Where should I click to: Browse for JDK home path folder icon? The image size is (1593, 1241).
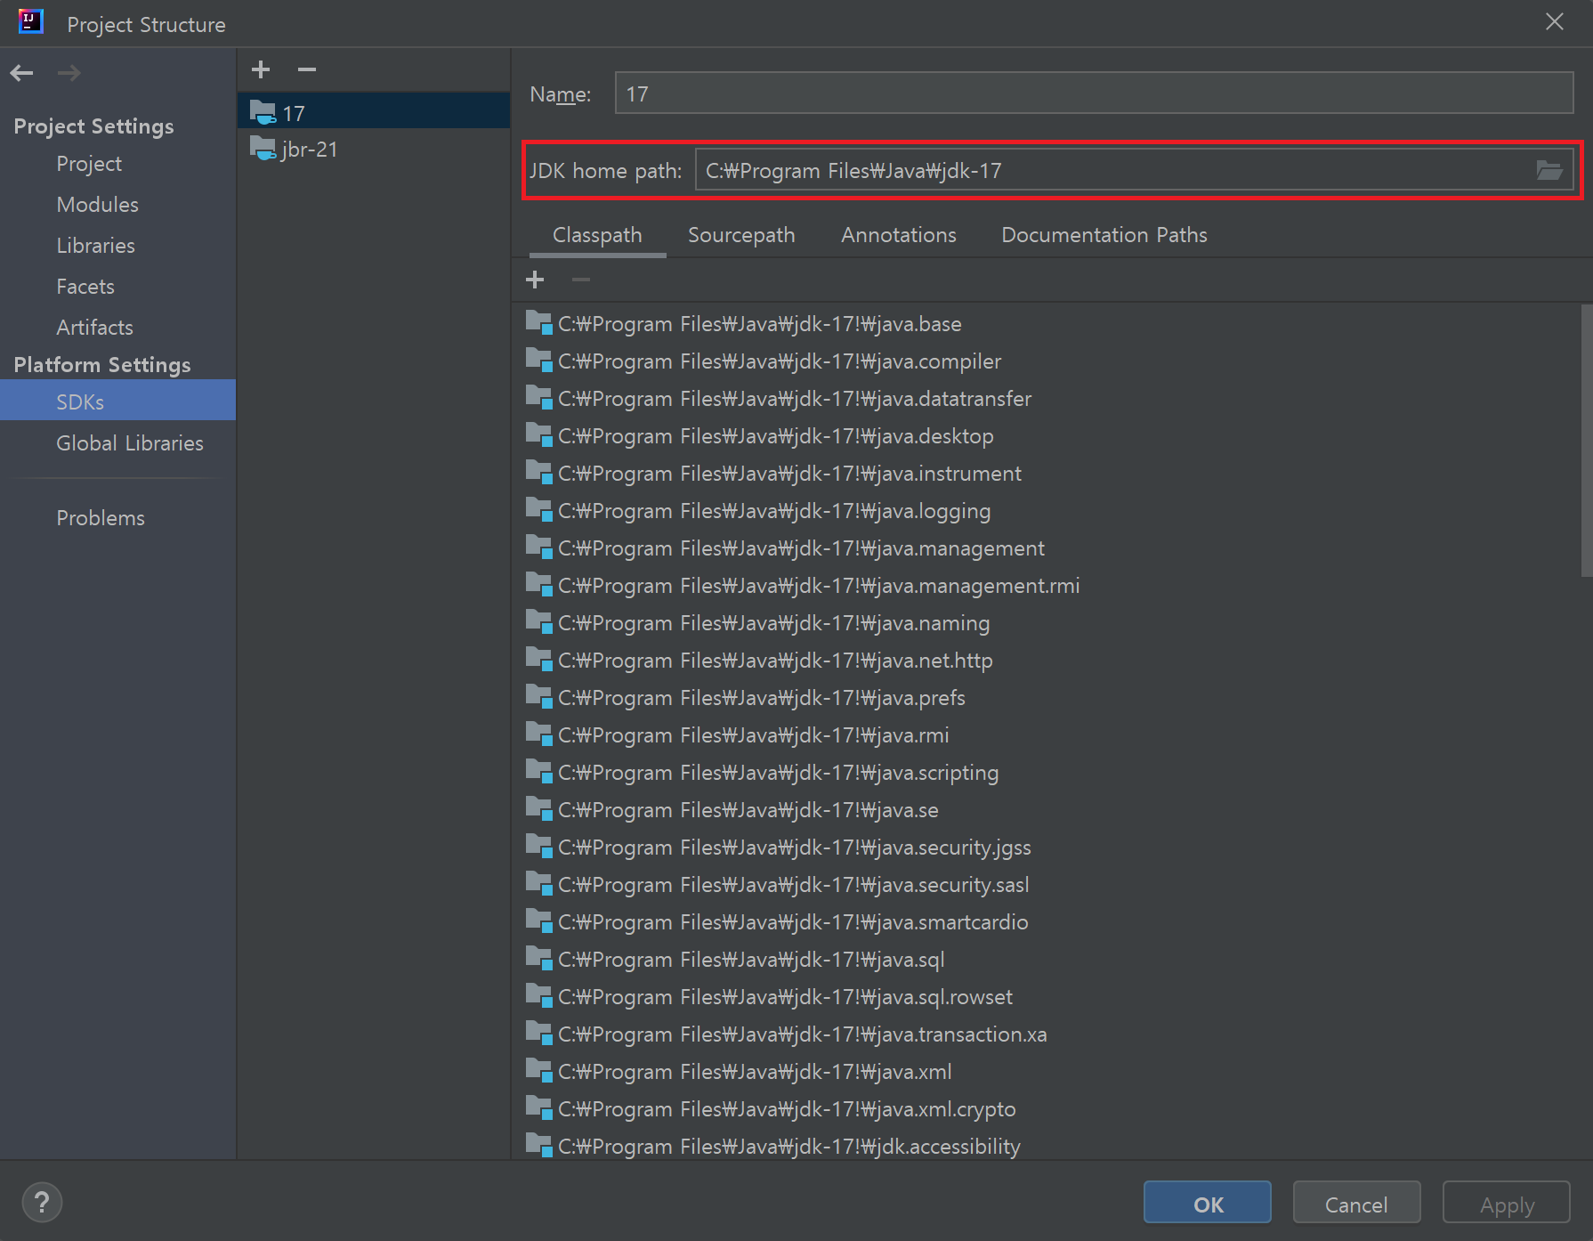[1549, 170]
